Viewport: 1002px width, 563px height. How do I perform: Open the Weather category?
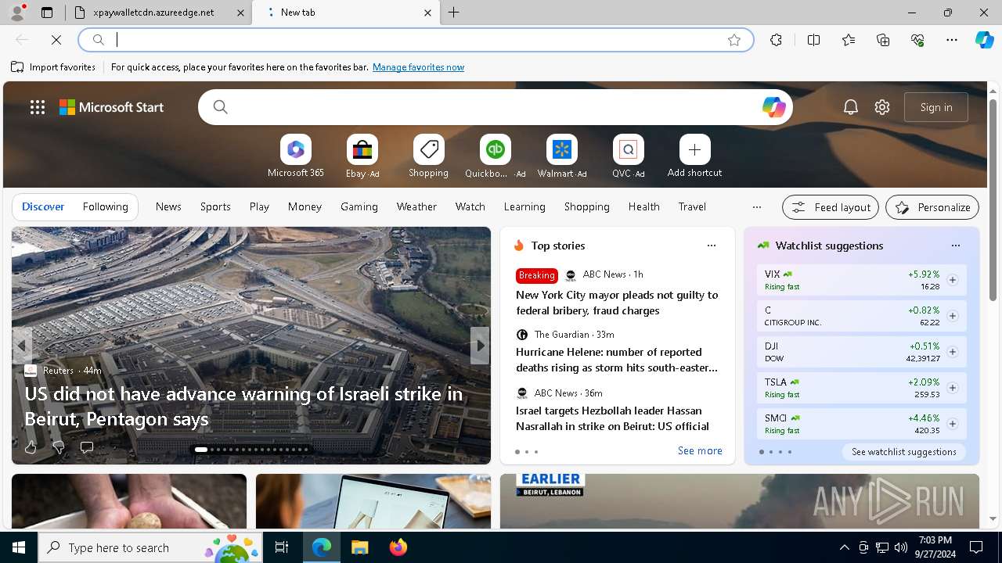[x=416, y=206]
